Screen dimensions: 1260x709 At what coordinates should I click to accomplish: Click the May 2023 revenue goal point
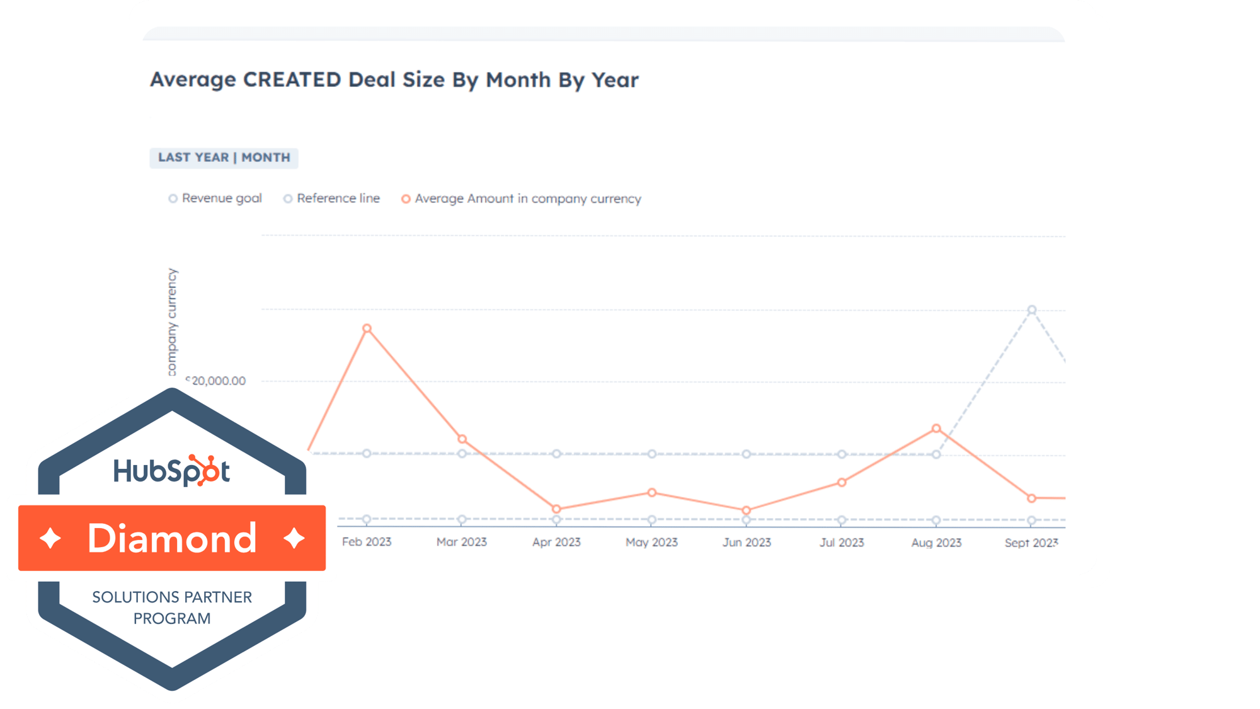click(x=652, y=454)
